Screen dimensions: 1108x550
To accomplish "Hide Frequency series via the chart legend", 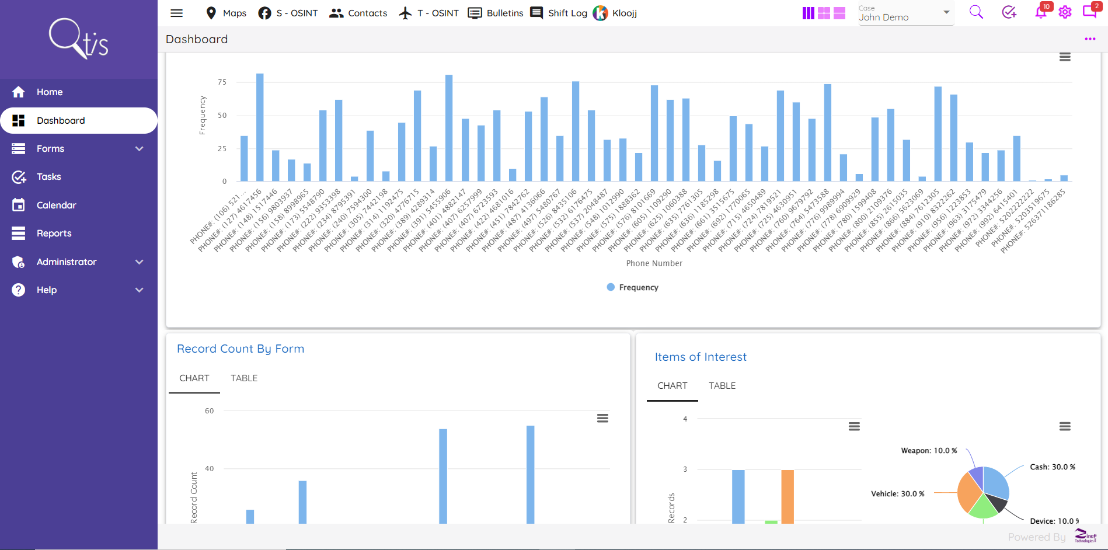I will tap(633, 287).
